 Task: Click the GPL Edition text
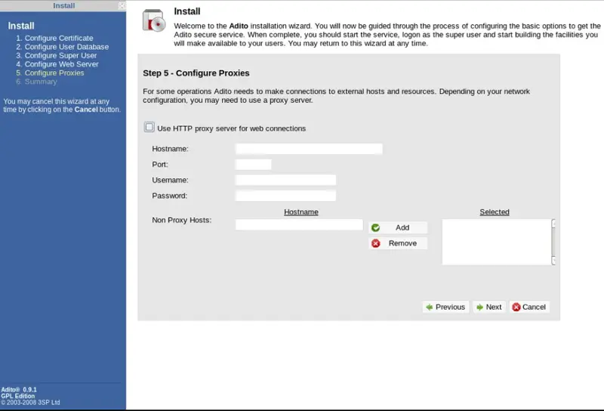point(17,396)
